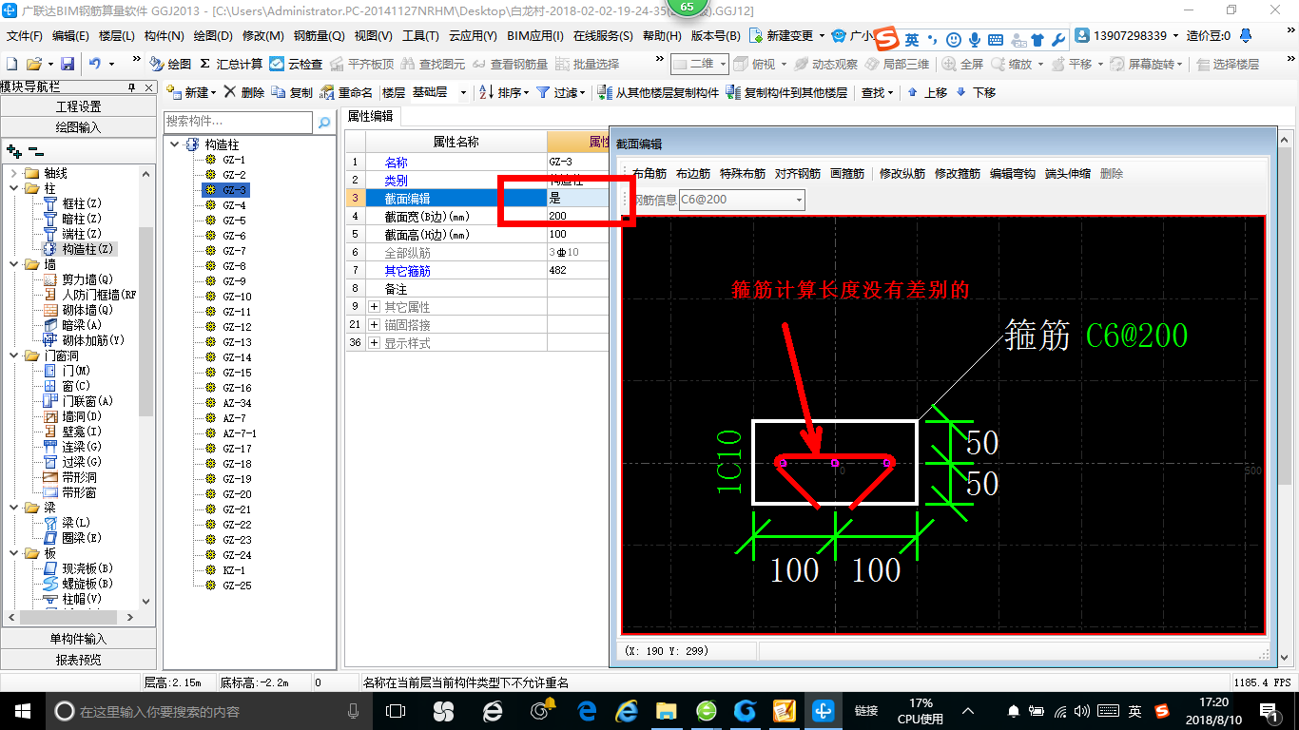Click 画箍筋 in section editor toolbar
Image resolution: width=1299 pixels, height=730 pixels.
(847, 174)
